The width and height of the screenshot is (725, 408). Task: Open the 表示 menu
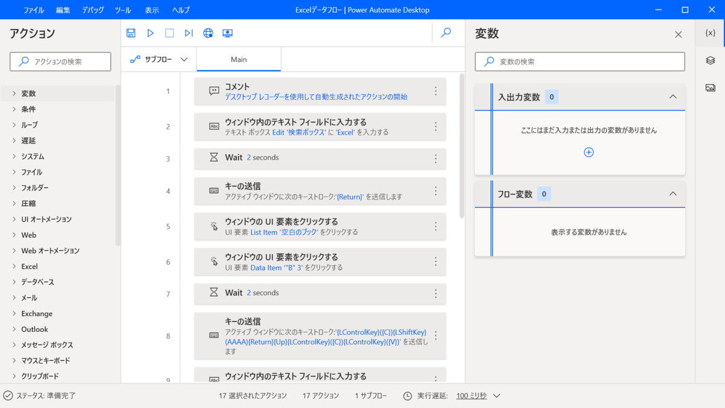click(152, 10)
